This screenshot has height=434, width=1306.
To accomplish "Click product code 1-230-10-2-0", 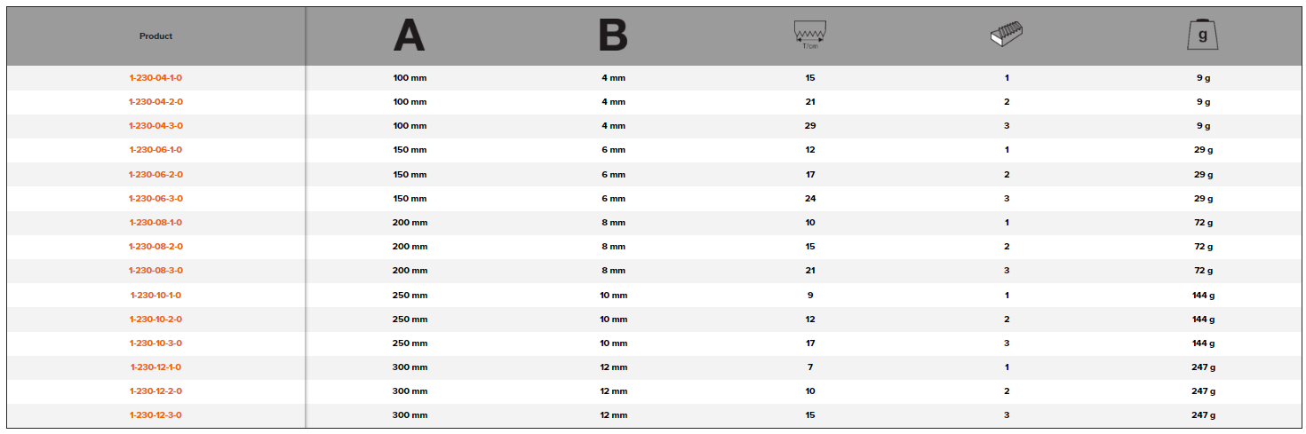I will tap(155, 320).
